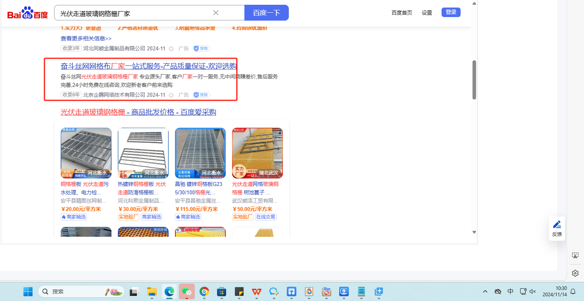Click the screenshot icon in browser sidebar
Screen dimensions: 584x301
click(x=575, y=255)
